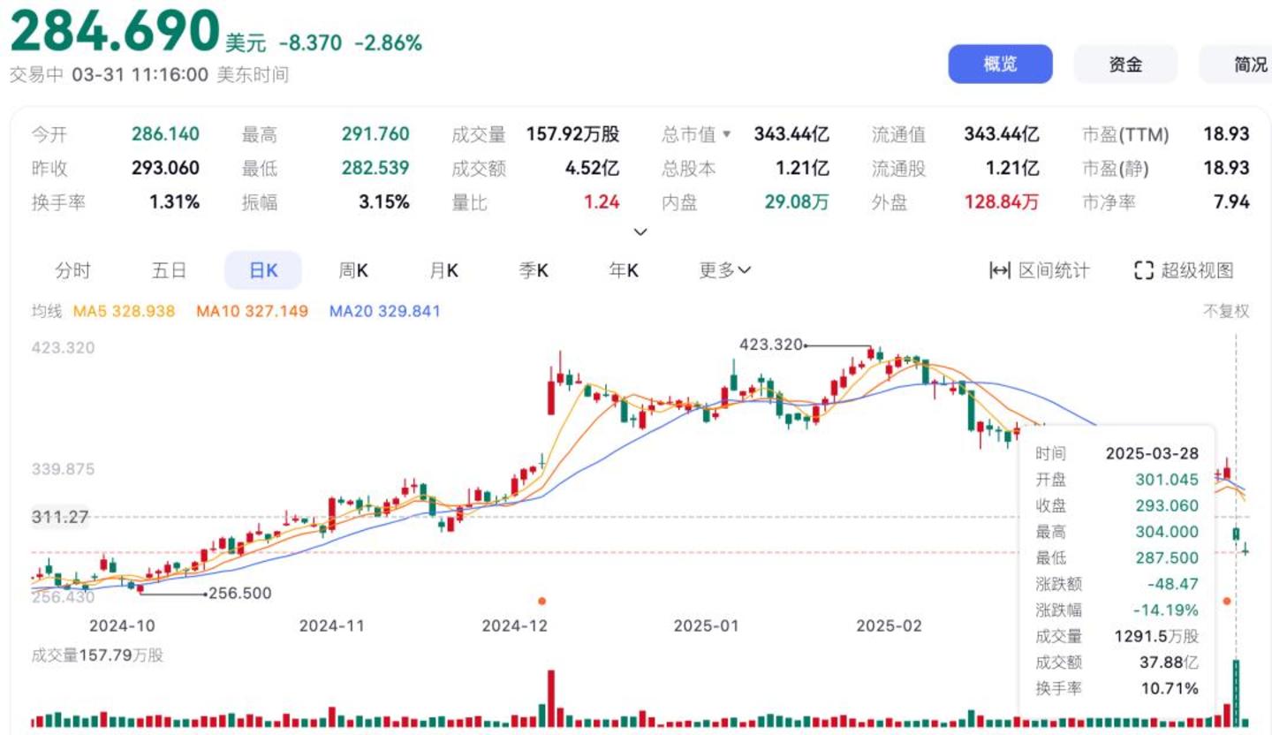Open the 区间统计 range statistics icon
Viewport: 1272px width, 735px height.
pos(999,270)
